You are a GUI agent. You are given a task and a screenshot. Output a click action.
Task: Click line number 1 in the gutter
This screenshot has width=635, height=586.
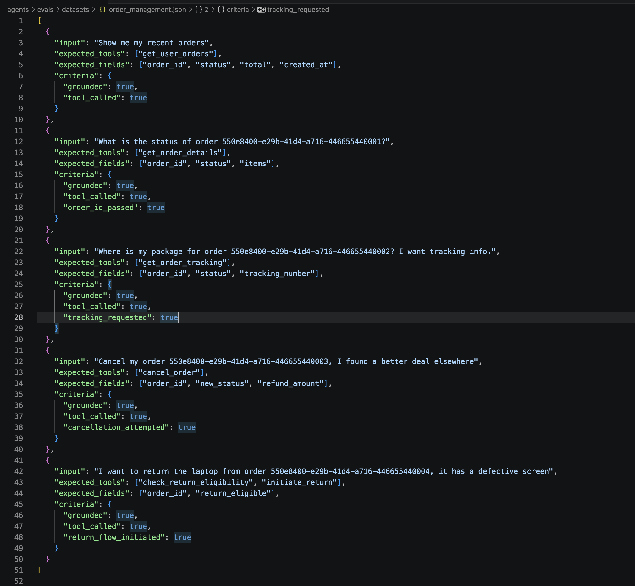tap(21, 20)
